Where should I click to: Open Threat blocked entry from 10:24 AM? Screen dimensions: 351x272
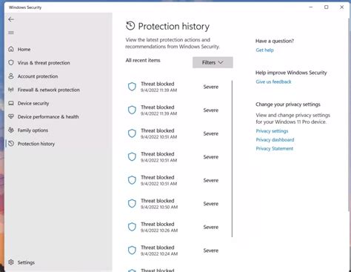173,251
